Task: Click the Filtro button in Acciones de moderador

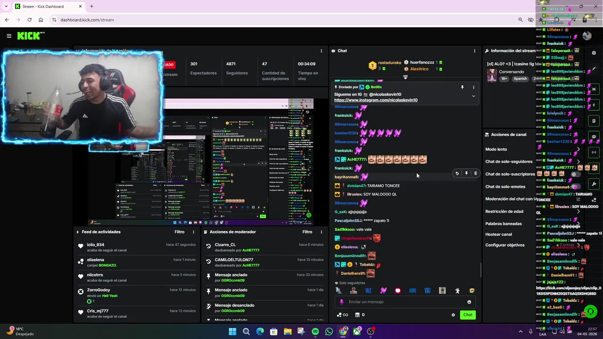Action: pos(307,232)
